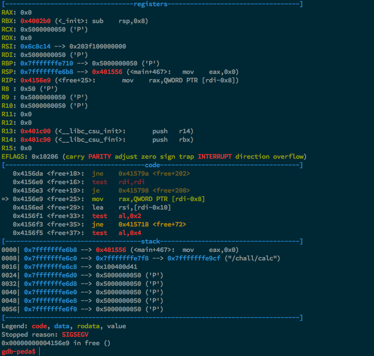374x356 pixels.
Task: Select RSI pointer 0x6c8c14
Action: pyautogui.click(x=35, y=46)
